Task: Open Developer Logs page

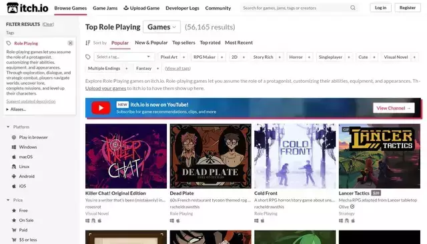Action: pos(182,8)
